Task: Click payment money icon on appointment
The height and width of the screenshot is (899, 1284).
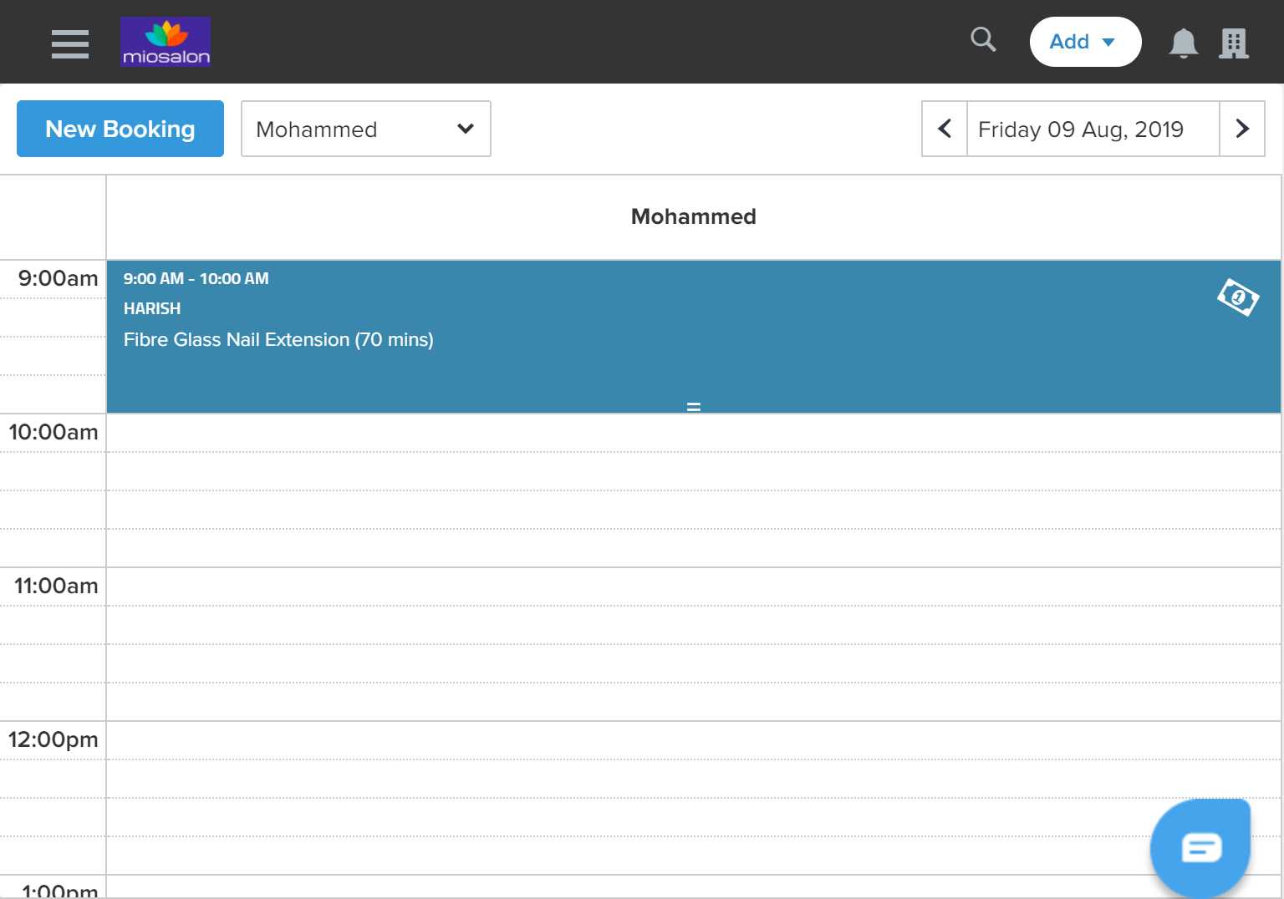Action: click(1238, 297)
